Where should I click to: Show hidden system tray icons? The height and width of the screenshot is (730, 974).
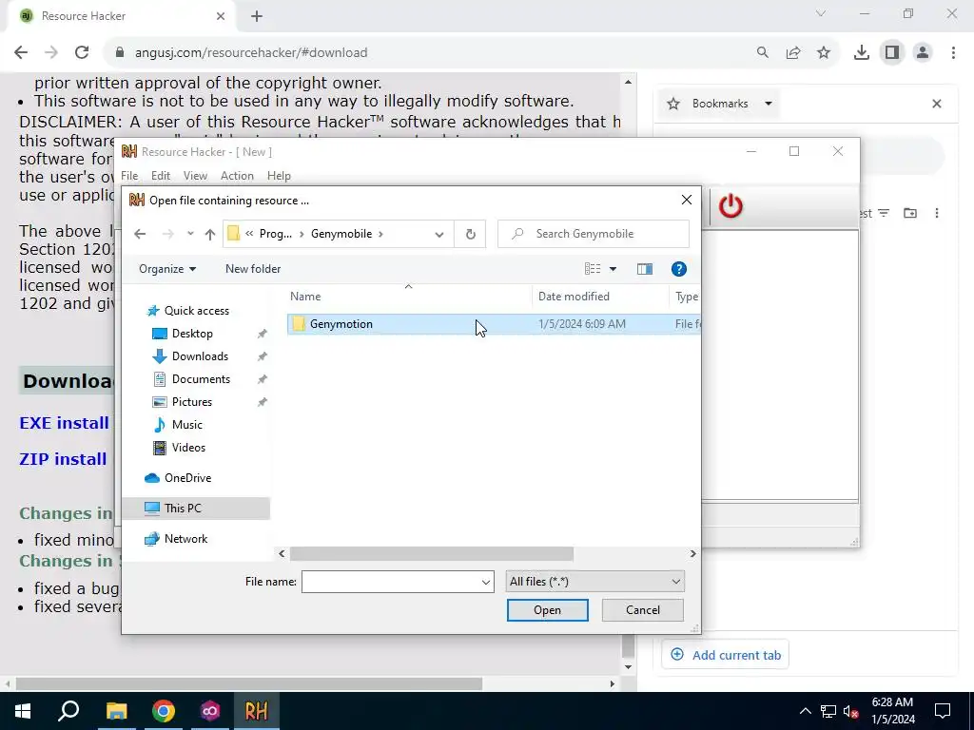click(805, 711)
